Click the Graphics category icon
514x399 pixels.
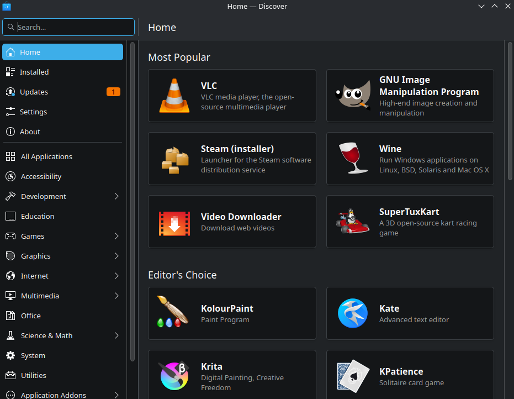[10, 256]
